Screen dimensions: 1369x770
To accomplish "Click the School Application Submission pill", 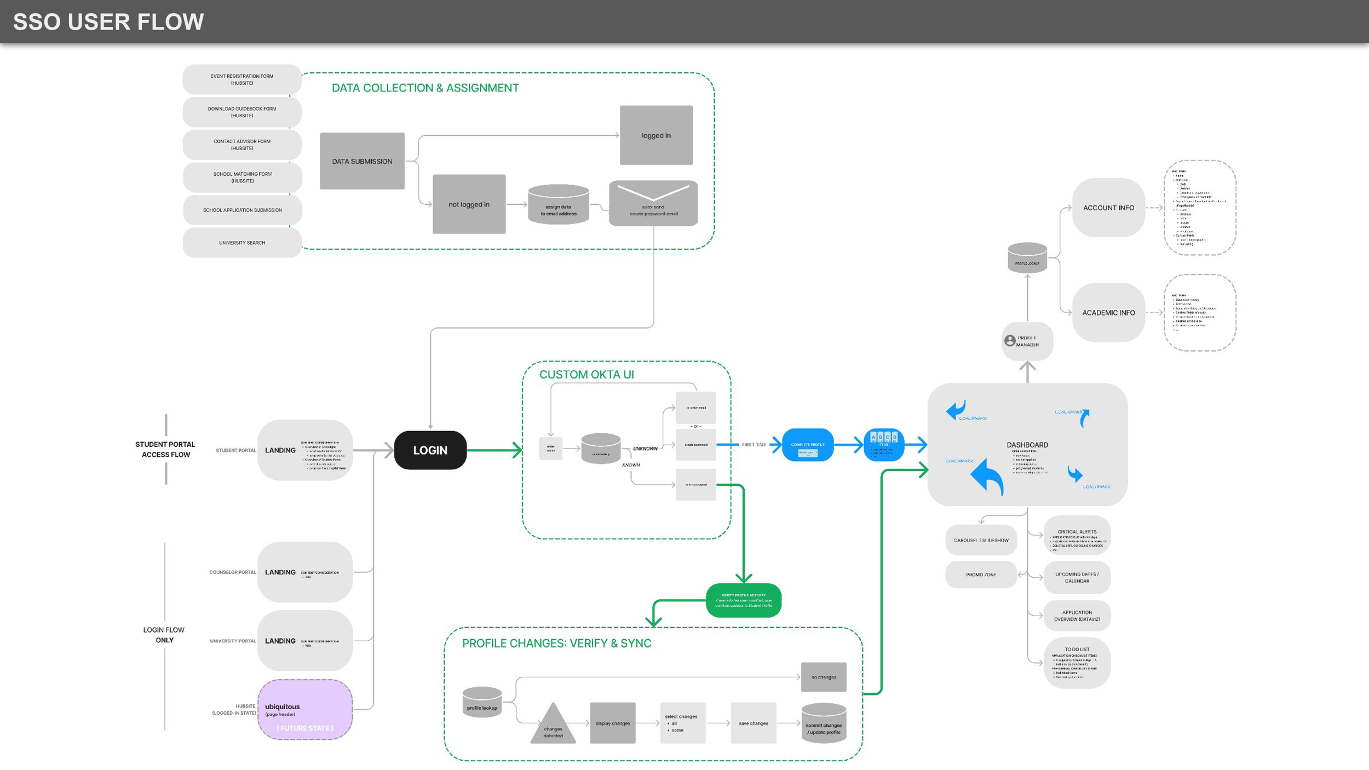I will point(242,210).
